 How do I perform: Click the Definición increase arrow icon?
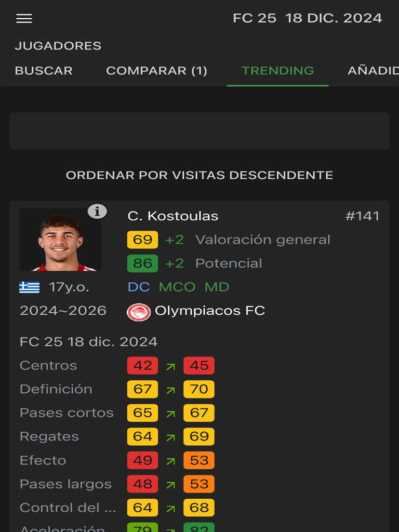[x=170, y=390]
